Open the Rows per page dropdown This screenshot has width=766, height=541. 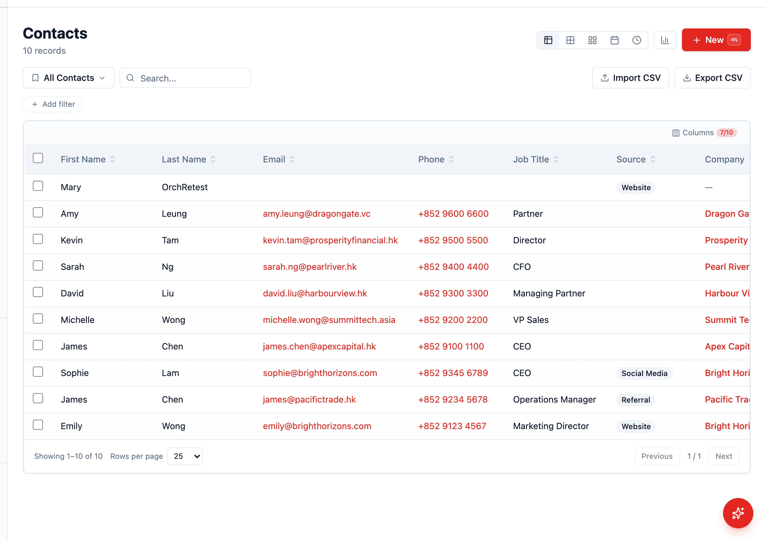coord(185,456)
